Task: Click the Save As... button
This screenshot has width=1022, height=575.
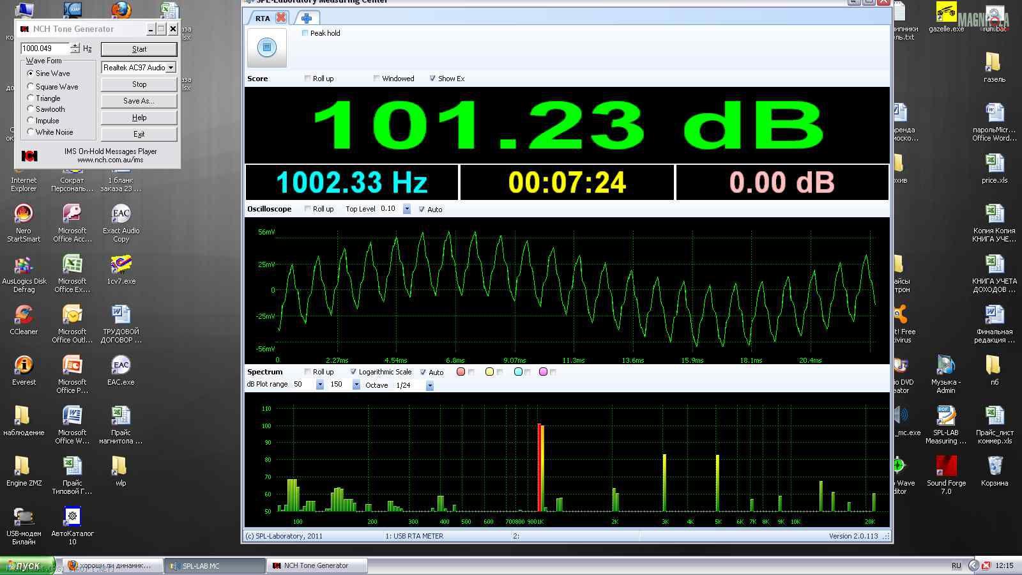Action: 139,101
